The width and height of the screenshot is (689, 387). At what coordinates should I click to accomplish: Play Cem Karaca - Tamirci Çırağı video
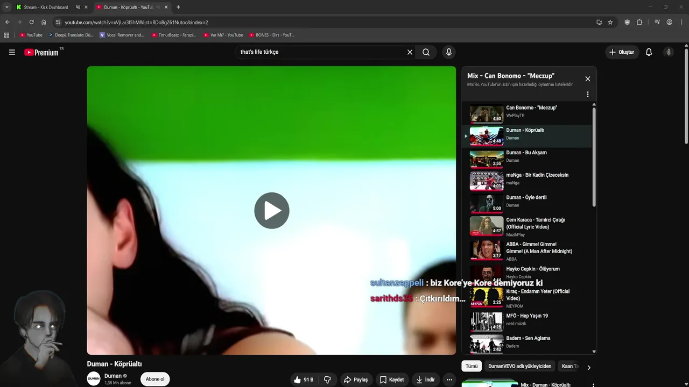(526, 227)
